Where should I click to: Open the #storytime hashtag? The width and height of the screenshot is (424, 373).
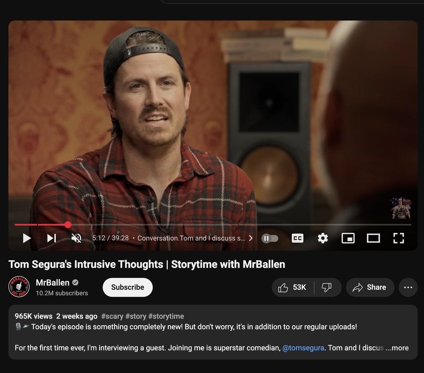tap(166, 316)
